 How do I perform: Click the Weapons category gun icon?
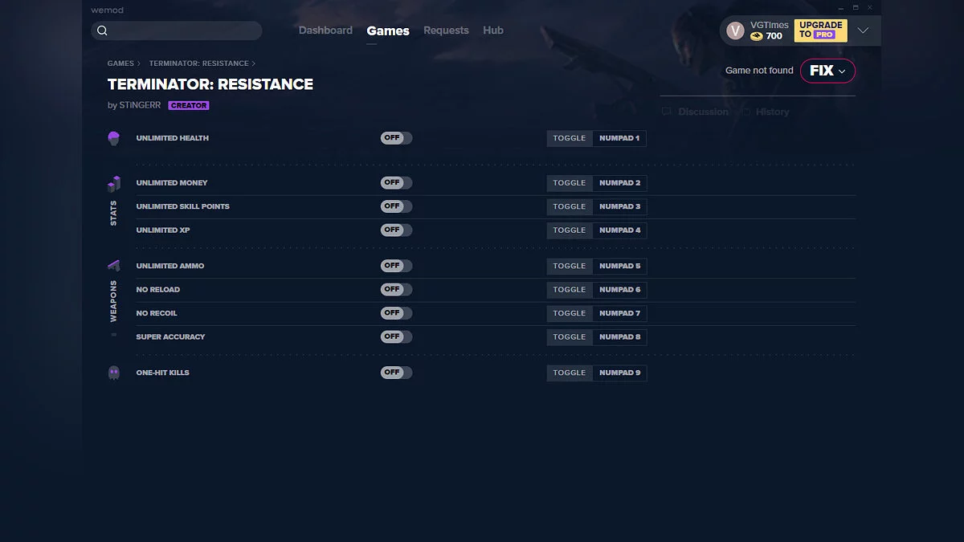tap(114, 264)
